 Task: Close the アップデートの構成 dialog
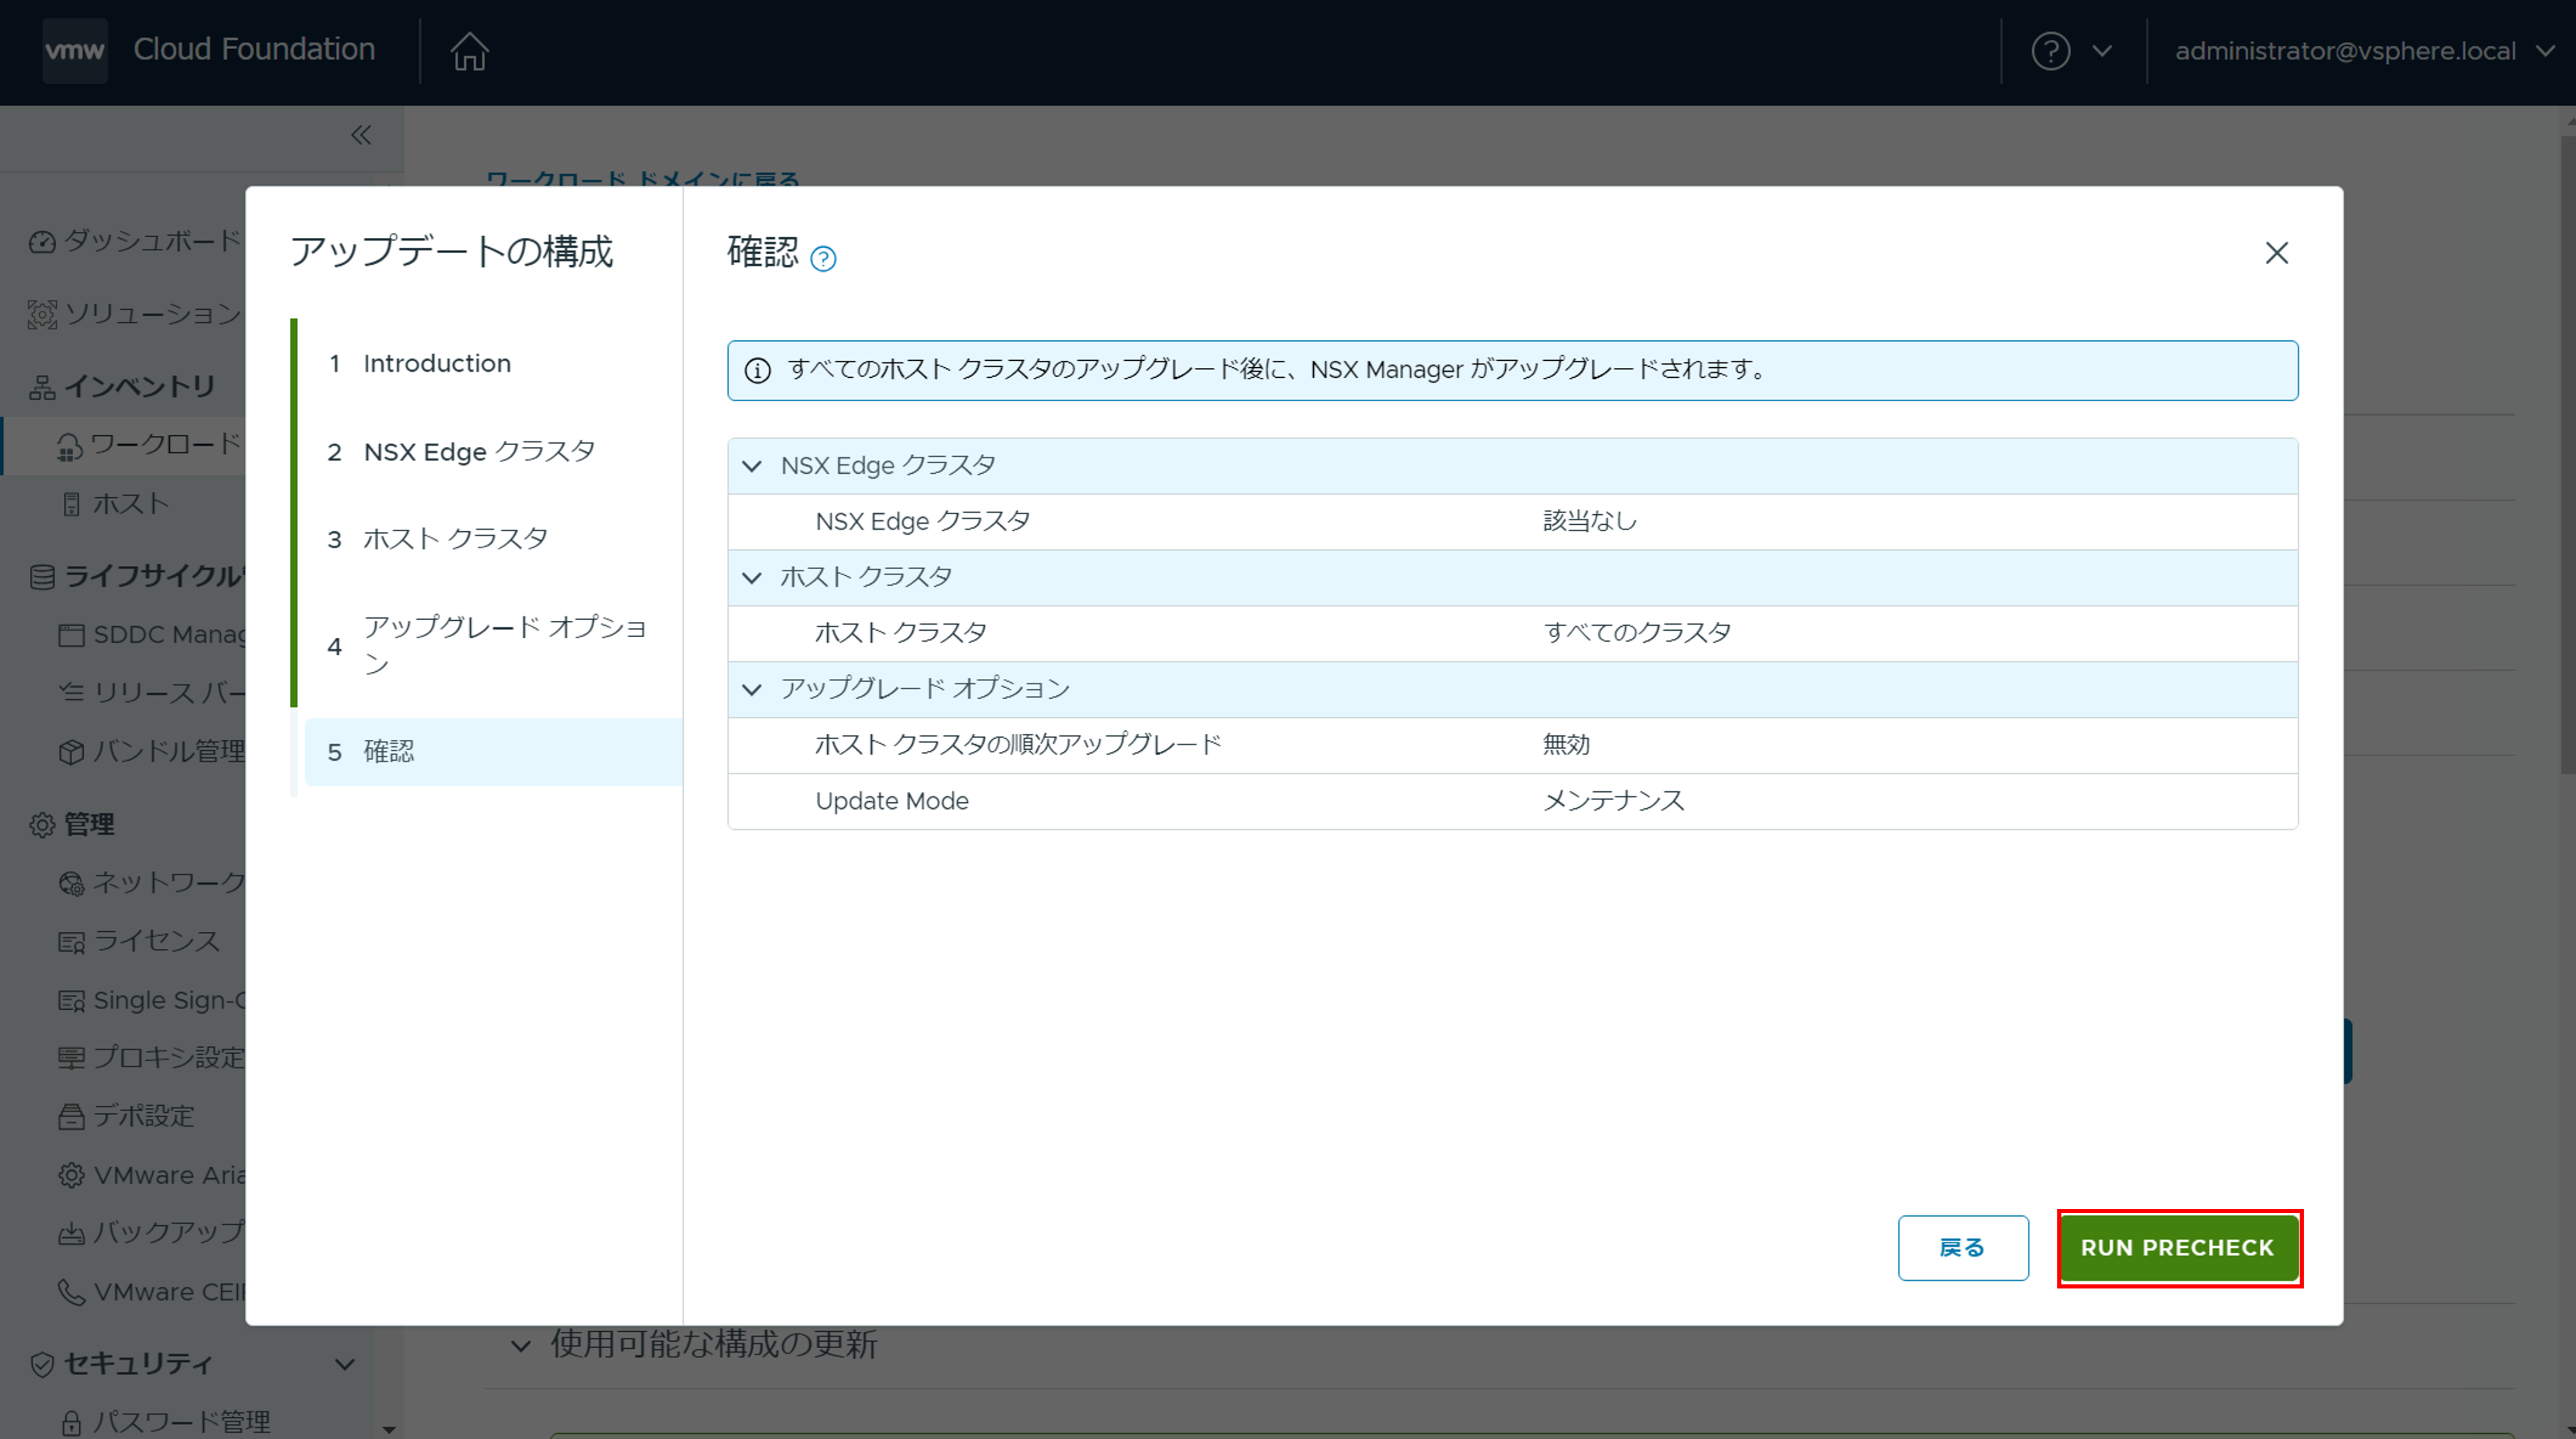click(2276, 253)
